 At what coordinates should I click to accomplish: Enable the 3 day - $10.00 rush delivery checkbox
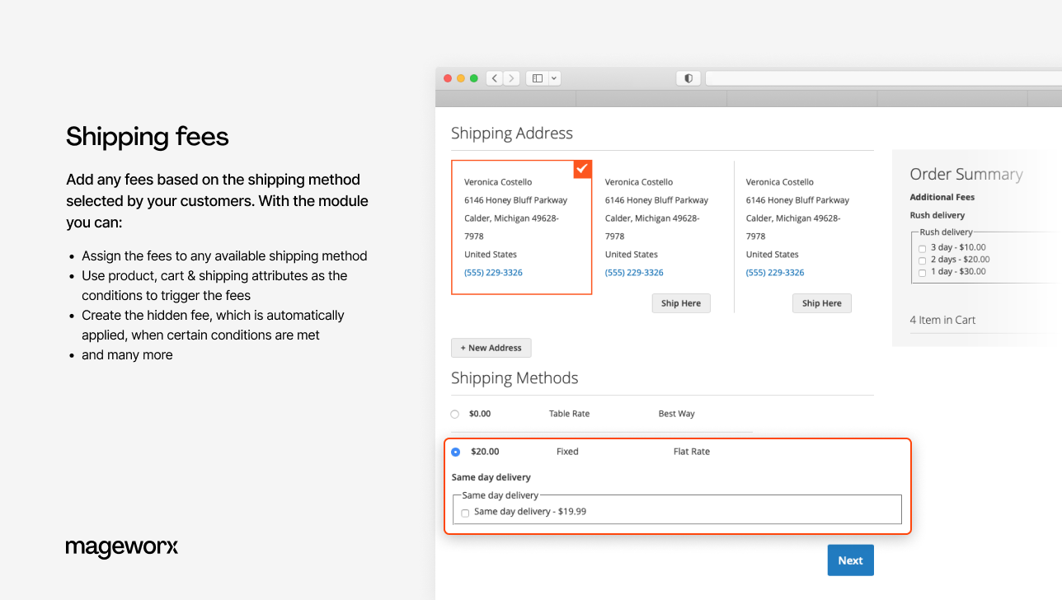[922, 247]
